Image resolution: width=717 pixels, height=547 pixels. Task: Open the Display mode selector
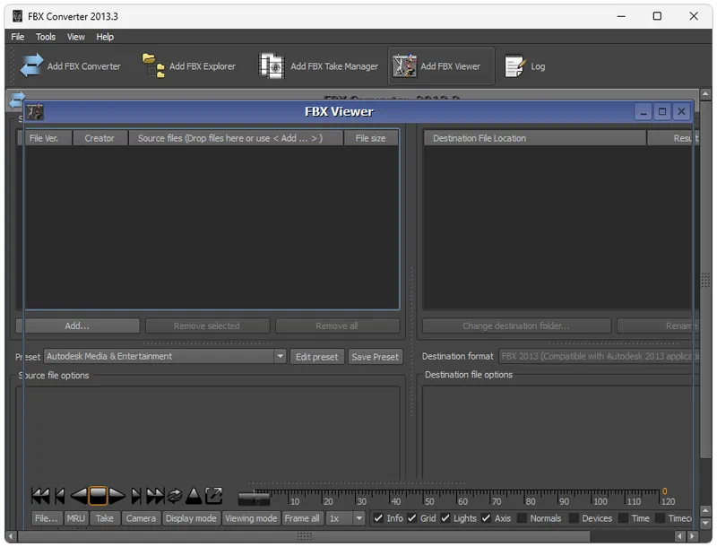click(x=191, y=518)
